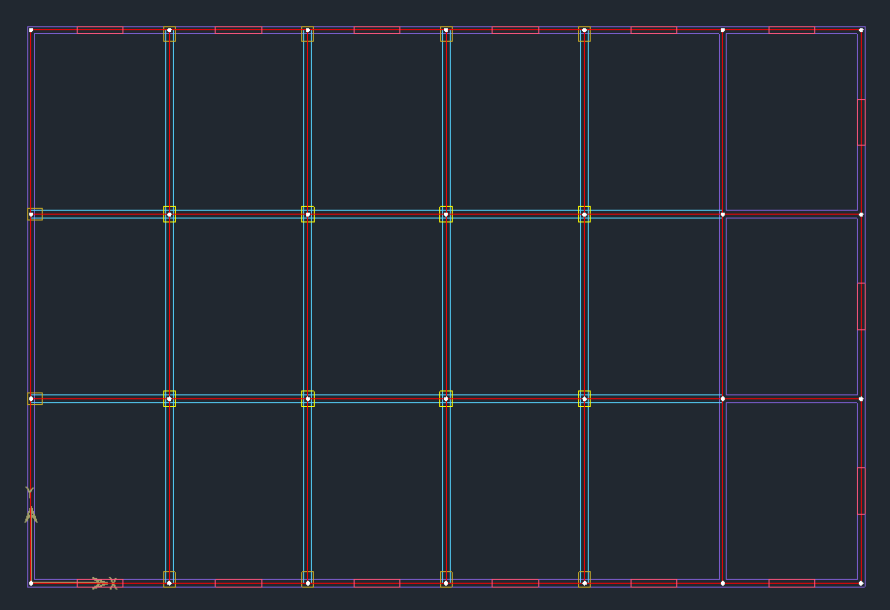The height and width of the screenshot is (610, 890).
Task: Select the white node at the bottom-right corner of the plan
Action: pyautogui.click(x=861, y=584)
